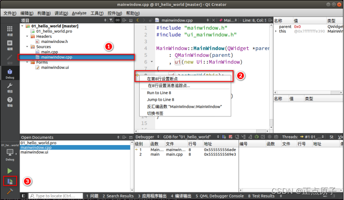Open the 3 应用程序输出 pane
Viewport: 344px width, 200px height.
tap(152, 196)
